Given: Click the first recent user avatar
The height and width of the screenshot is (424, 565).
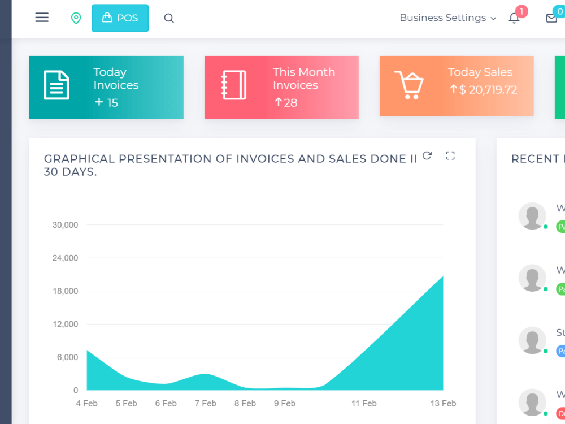Looking at the screenshot, I should tap(532, 216).
